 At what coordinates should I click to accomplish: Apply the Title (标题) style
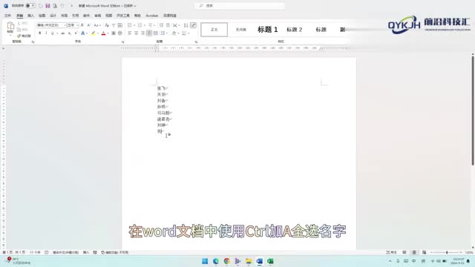click(x=321, y=30)
